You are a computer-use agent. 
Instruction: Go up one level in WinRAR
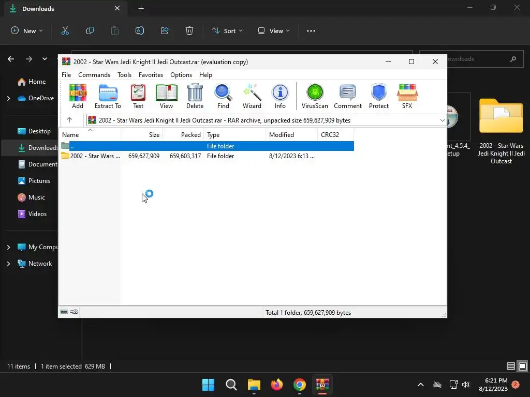69,120
